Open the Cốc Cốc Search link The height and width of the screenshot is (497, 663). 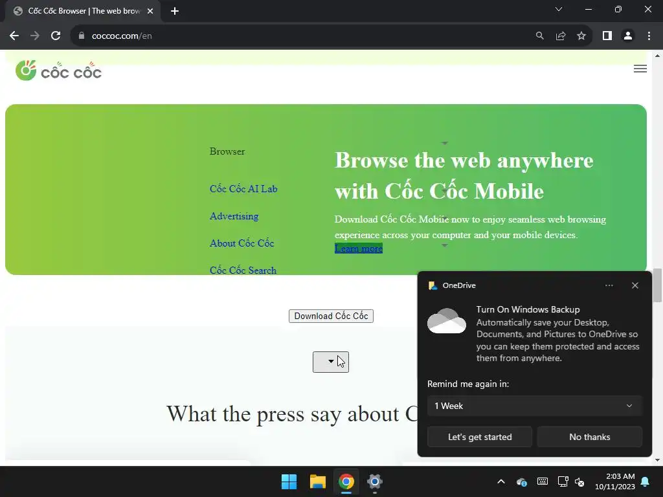click(x=243, y=270)
